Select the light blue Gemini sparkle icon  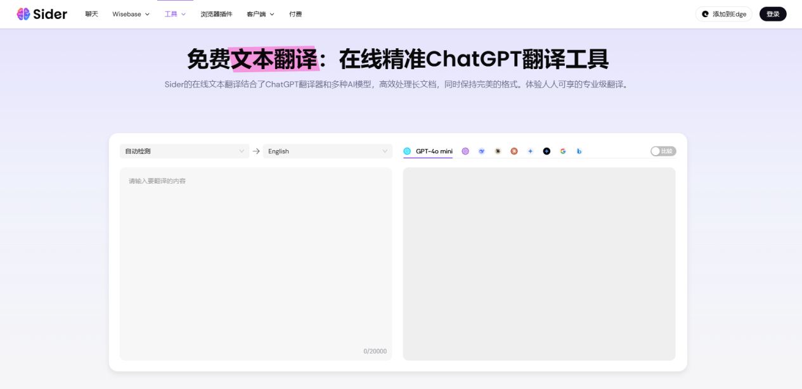pos(530,151)
